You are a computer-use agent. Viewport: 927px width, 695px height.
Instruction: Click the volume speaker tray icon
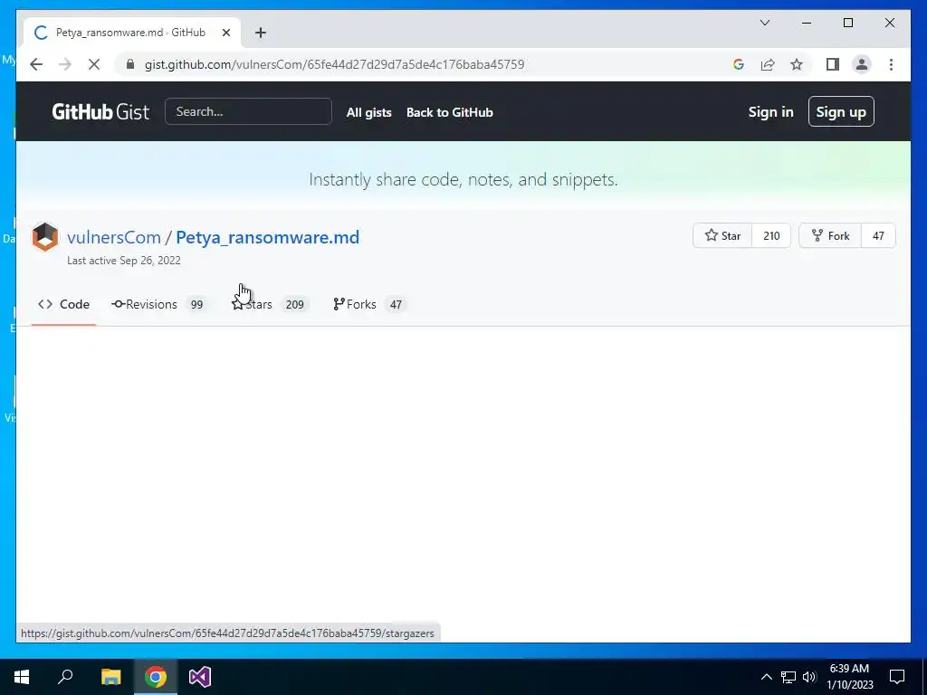pyautogui.click(x=809, y=677)
